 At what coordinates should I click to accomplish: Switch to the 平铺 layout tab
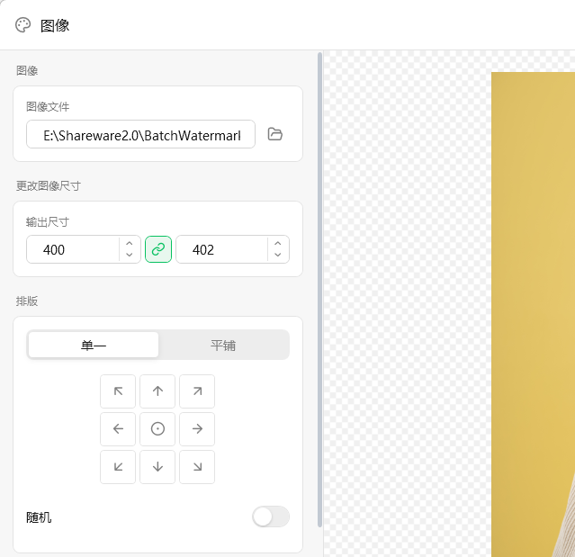click(x=223, y=345)
